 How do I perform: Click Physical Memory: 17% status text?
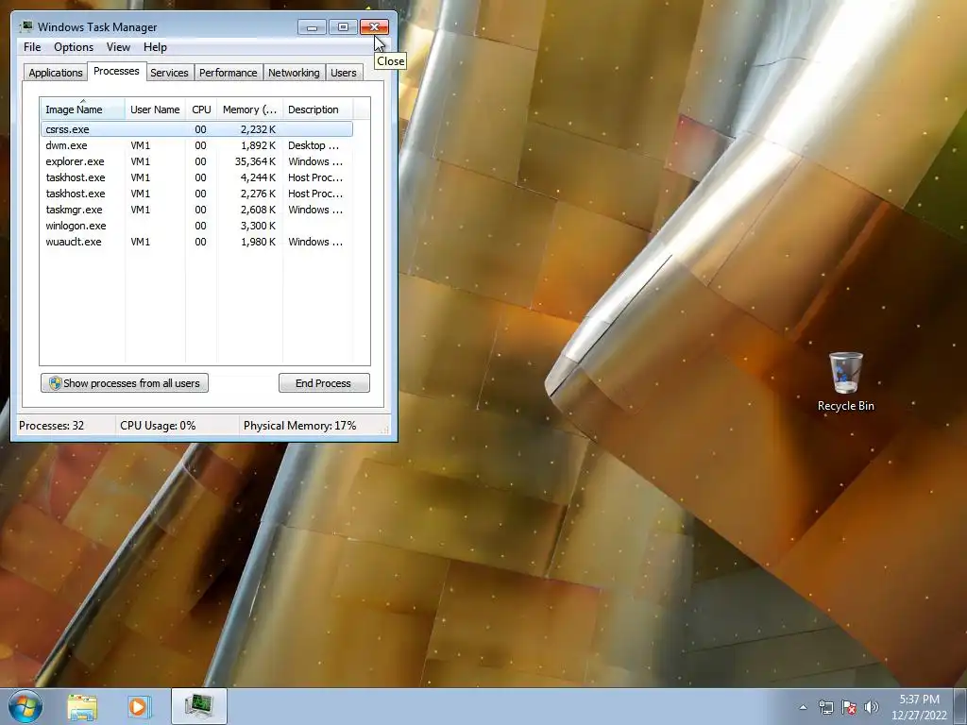(x=299, y=426)
